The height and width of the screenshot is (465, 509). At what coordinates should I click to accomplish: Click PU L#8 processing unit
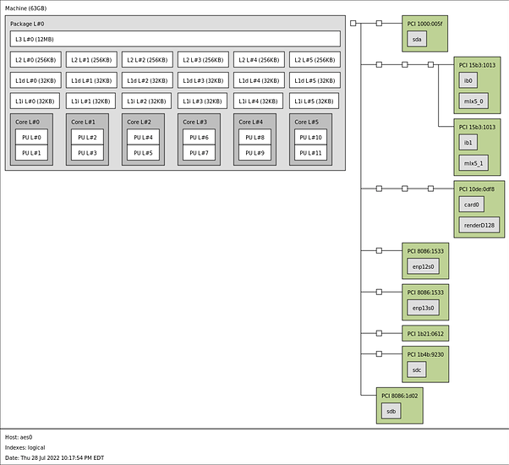point(254,137)
